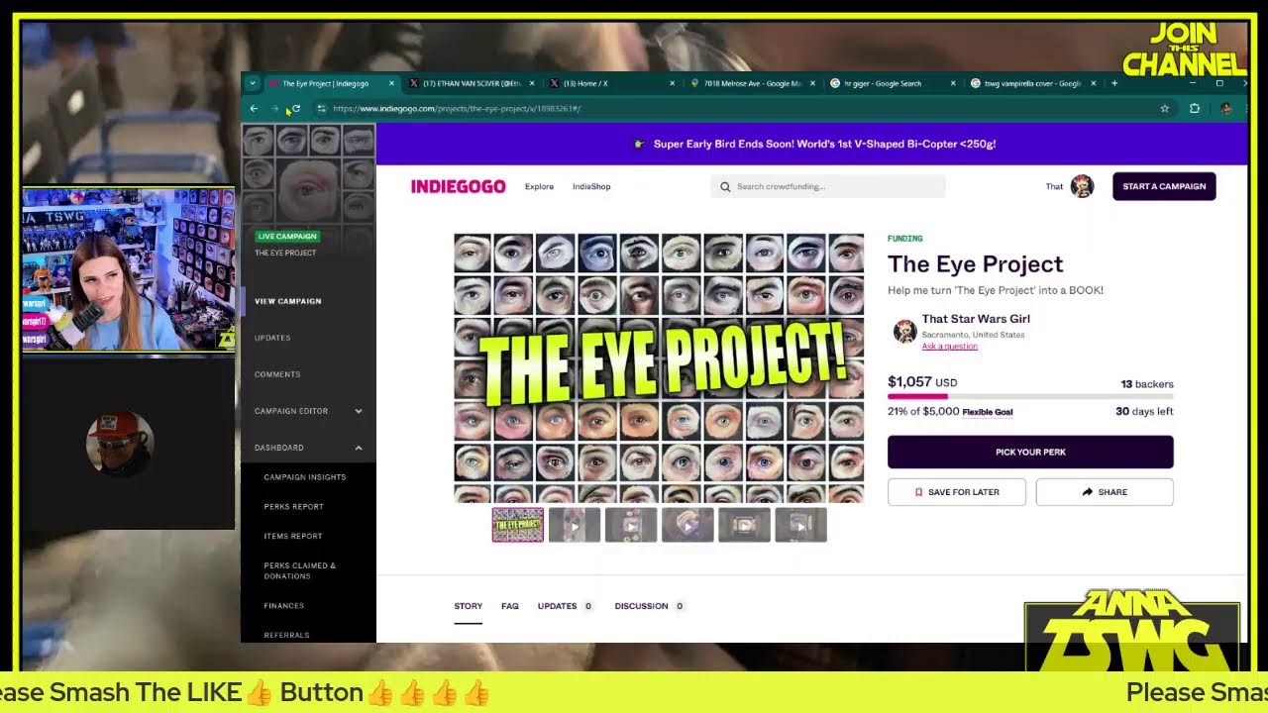Bookmark this page with the star icon
This screenshot has height=713, width=1268.
(x=1165, y=109)
